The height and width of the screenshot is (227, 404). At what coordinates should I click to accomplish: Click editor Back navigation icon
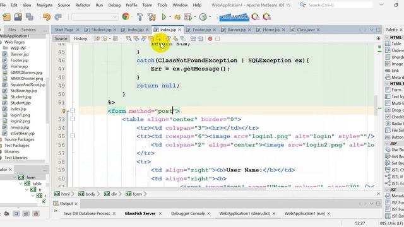click(104, 38)
